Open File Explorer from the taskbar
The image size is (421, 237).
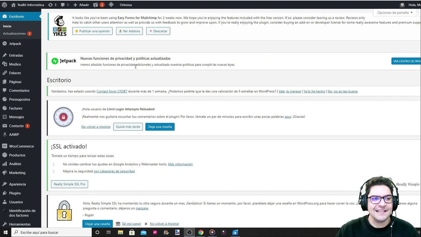[x=120, y=232]
